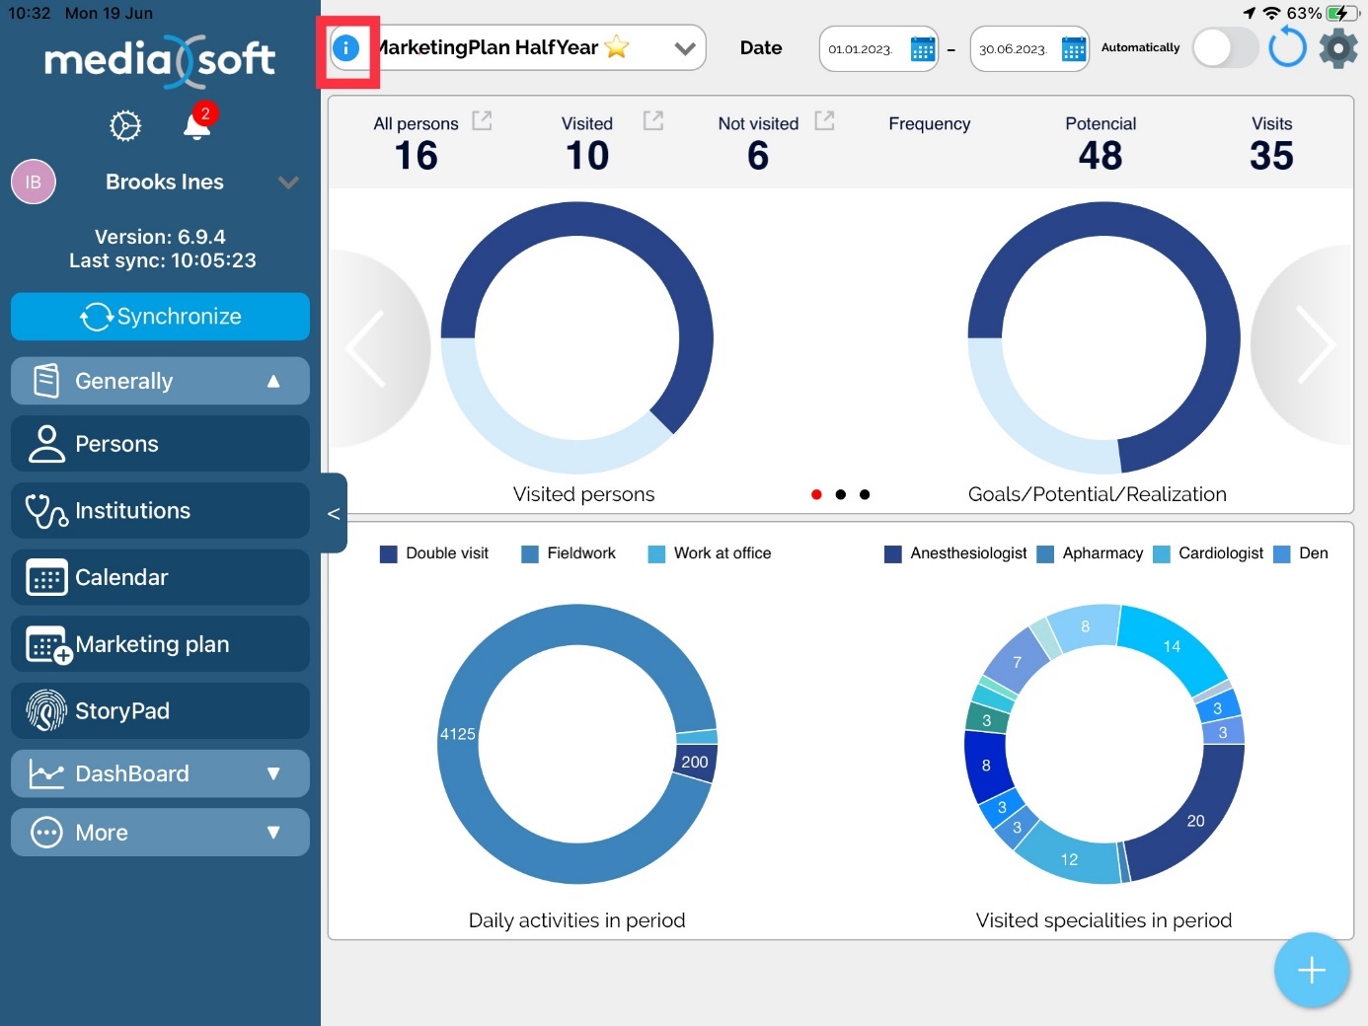Viewport: 1368px width, 1026px height.
Task: Open the StoryPad menu item
Action: click(x=160, y=711)
